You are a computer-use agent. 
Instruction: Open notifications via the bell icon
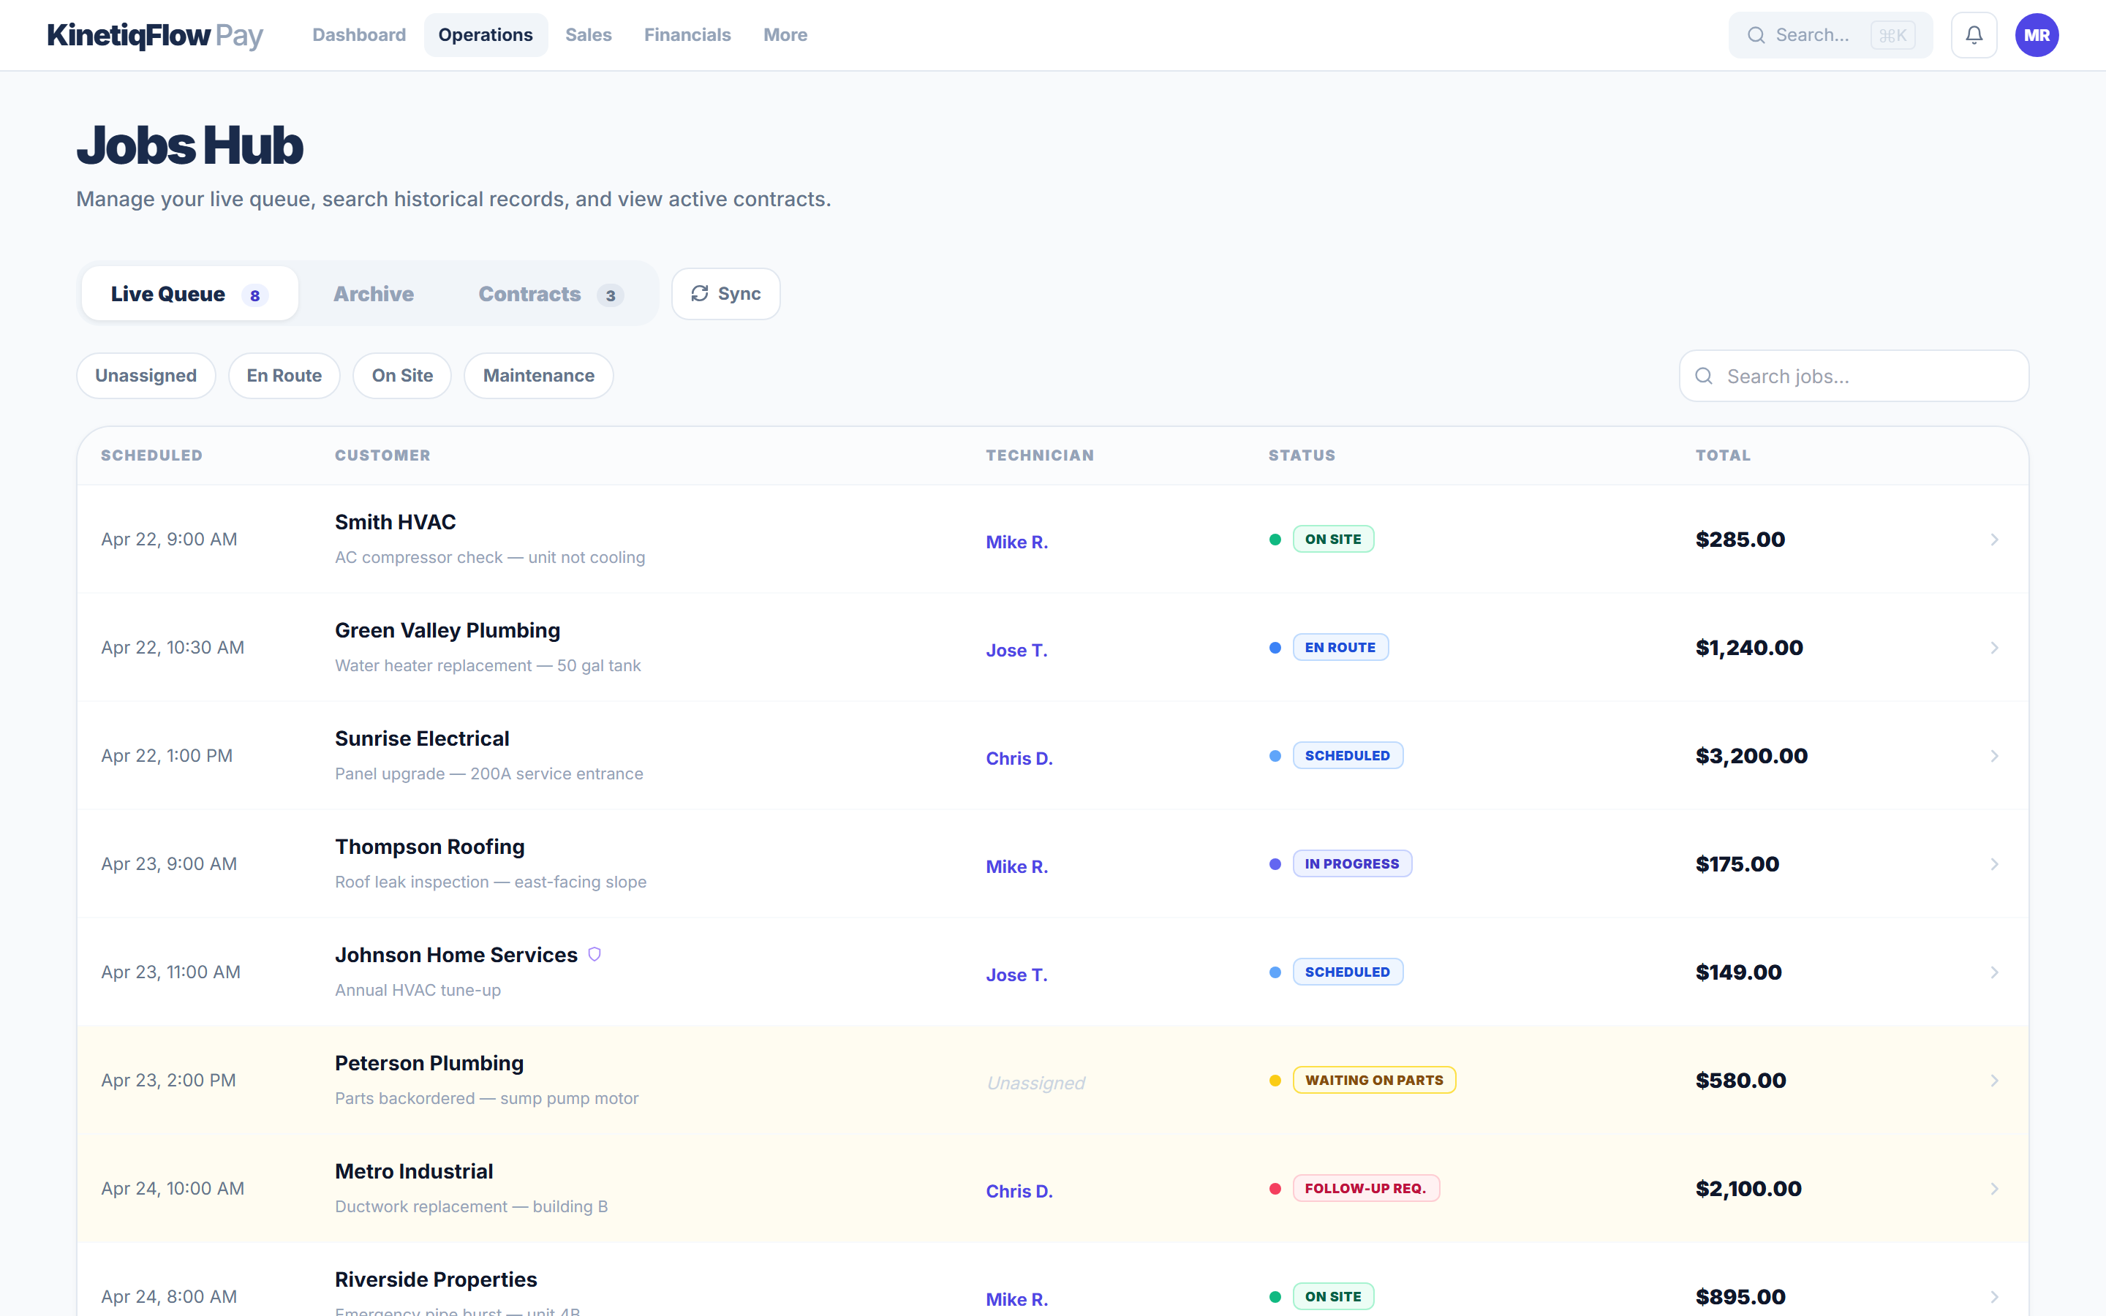click(1974, 35)
